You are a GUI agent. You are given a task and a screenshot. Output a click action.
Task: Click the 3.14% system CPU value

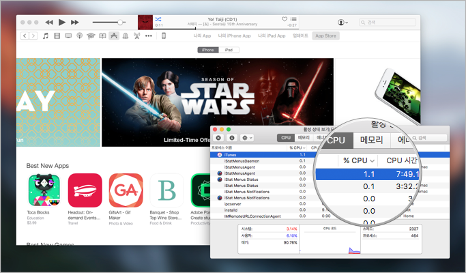tap(291, 229)
